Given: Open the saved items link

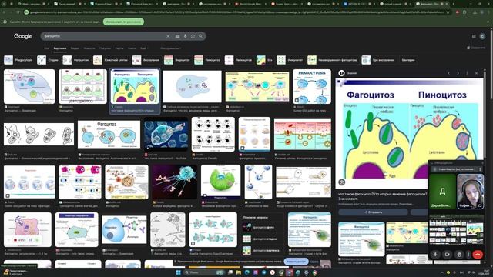Looking at the screenshot, I should [476, 48].
